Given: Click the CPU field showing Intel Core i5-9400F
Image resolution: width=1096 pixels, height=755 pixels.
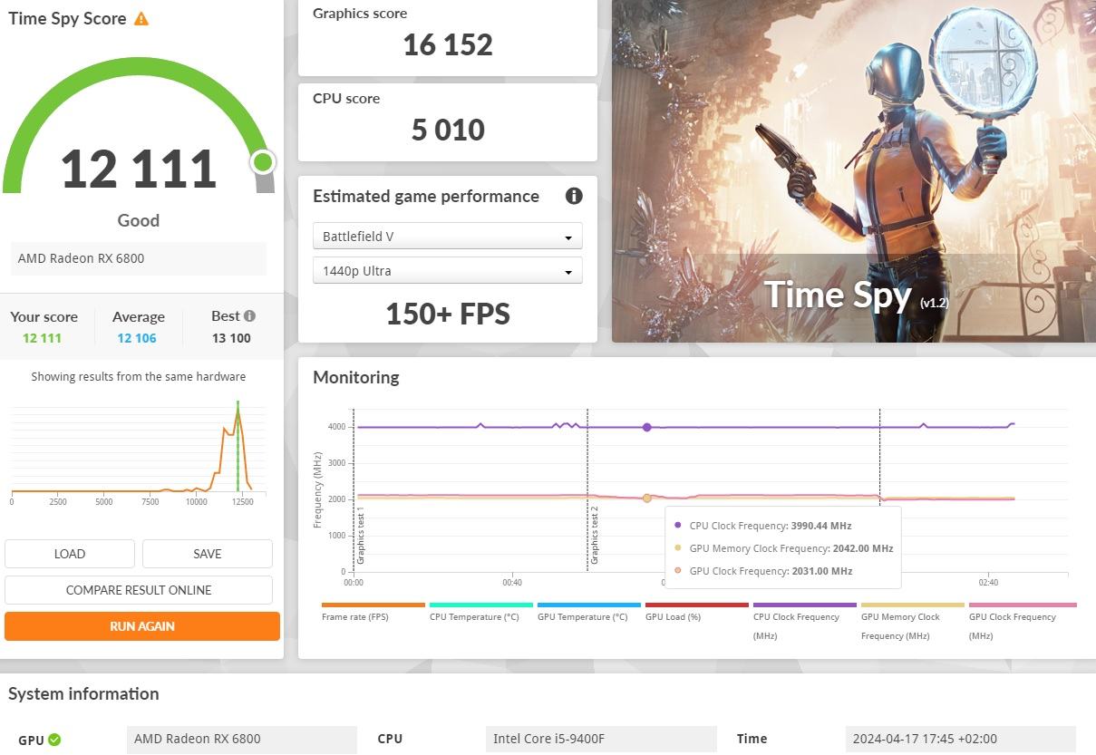Looking at the screenshot, I should (x=601, y=739).
